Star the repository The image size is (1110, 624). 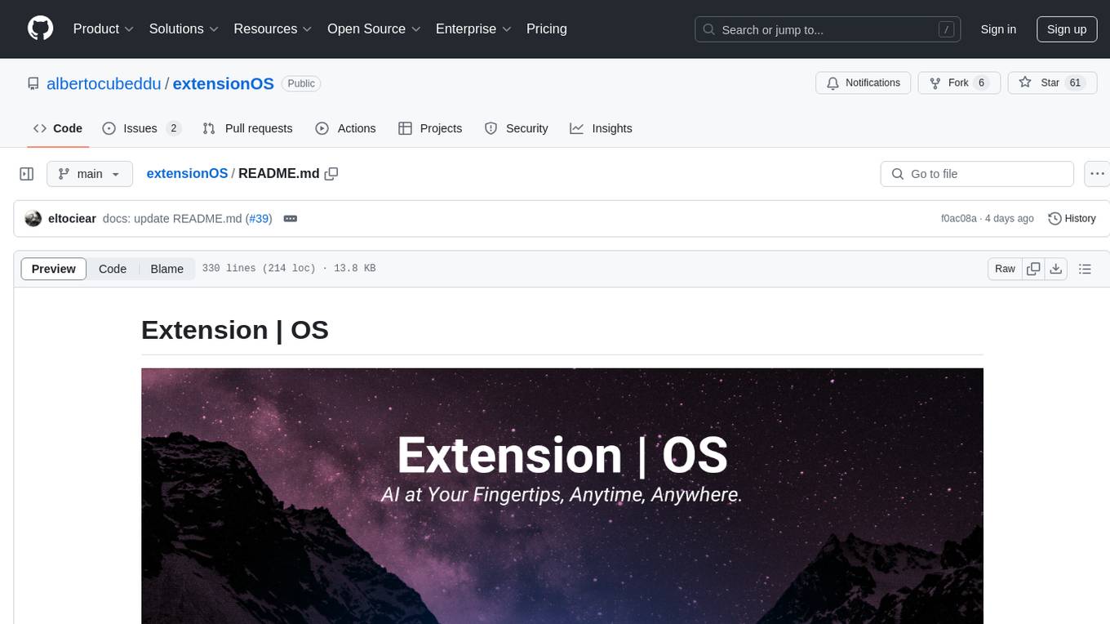click(x=1051, y=82)
